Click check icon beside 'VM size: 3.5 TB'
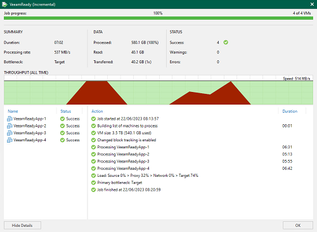Screen dimensions: 317x232 click(x=93, y=133)
